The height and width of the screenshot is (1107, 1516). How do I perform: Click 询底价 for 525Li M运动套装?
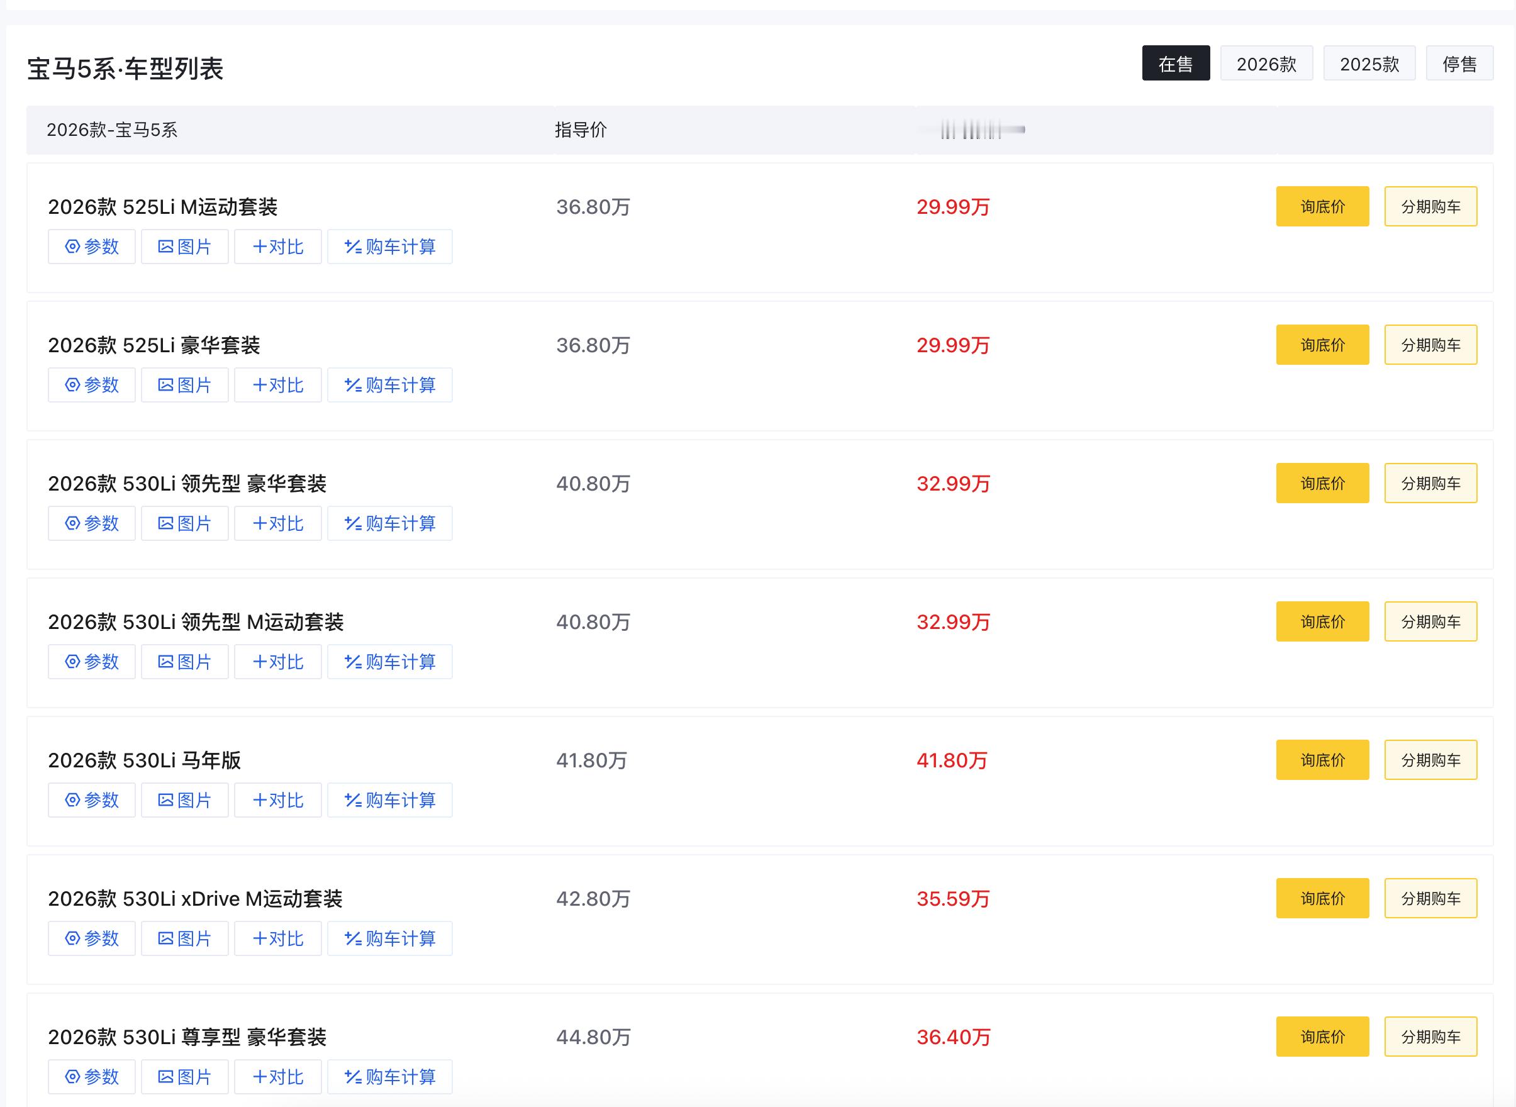click(1322, 206)
